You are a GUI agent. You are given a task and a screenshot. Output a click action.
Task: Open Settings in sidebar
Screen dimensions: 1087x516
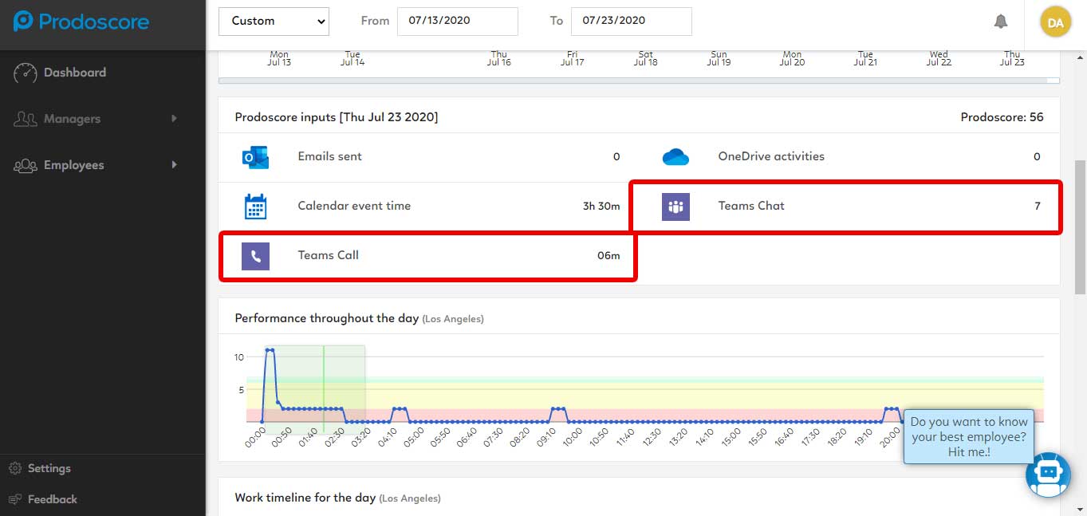click(x=49, y=468)
